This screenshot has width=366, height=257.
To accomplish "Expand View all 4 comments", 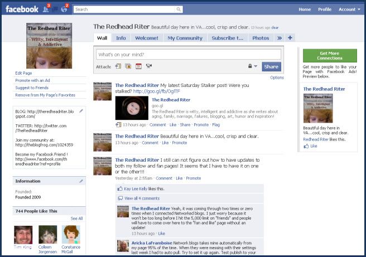I will click(142, 198).
